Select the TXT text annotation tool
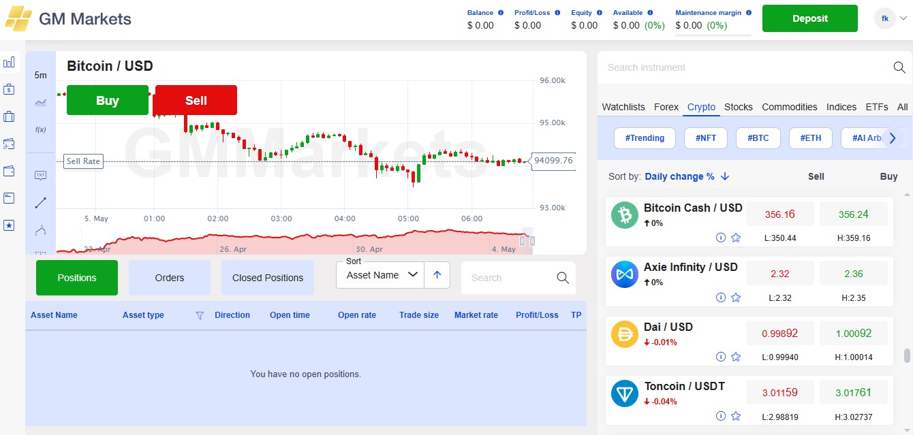Image resolution: width=913 pixels, height=435 pixels. tap(40, 176)
